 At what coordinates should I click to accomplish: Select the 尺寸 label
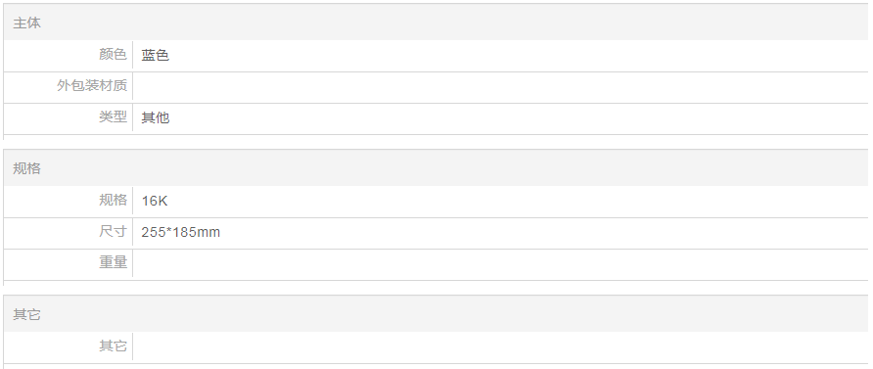[113, 232]
